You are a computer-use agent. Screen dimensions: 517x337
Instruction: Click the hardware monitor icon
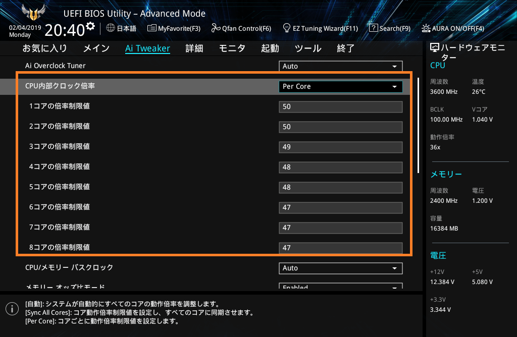coord(435,48)
